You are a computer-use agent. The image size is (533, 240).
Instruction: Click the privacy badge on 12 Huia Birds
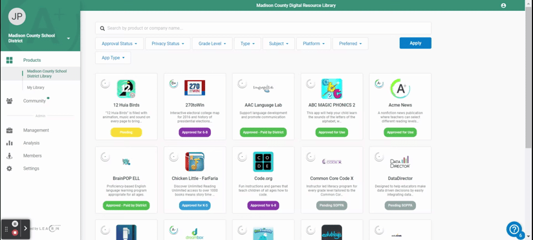[105, 83]
